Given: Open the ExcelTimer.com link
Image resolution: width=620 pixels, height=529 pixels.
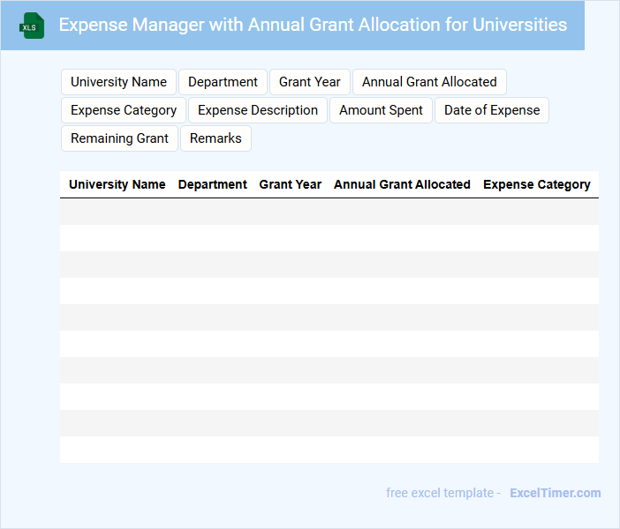Looking at the screenshot, I should coord(555,493).
